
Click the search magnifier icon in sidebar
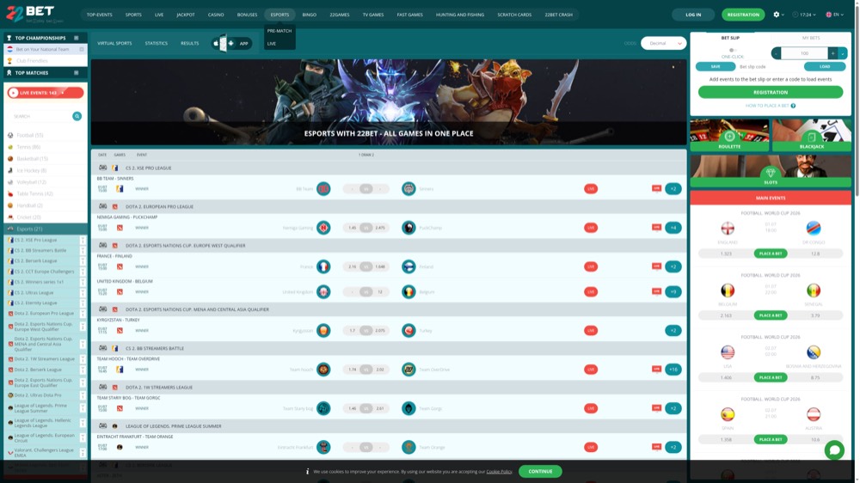point(77,116)
